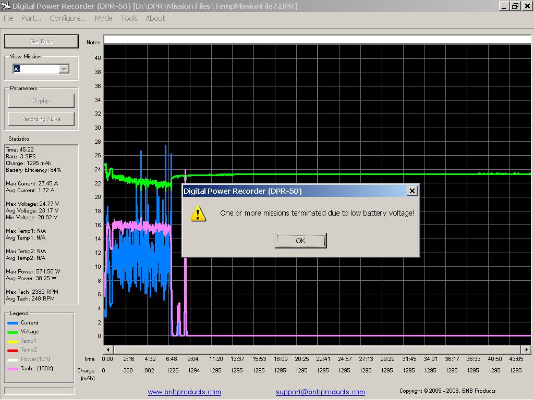This screenshot has width=534, height=400.
Task: Click the Battery Efficiency: 84% statistic
Action: (33, 170)
